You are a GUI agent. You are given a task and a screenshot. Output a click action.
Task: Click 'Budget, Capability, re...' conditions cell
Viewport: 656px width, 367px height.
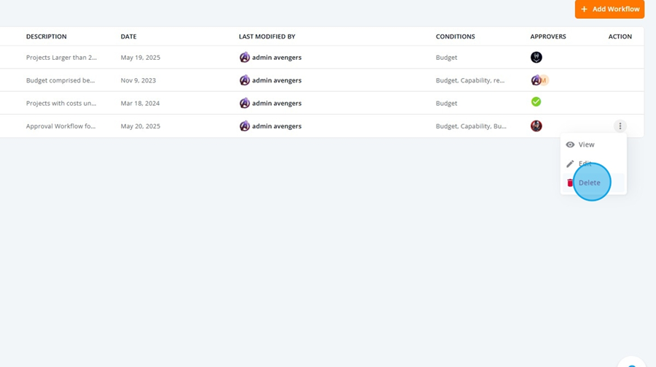470,80
